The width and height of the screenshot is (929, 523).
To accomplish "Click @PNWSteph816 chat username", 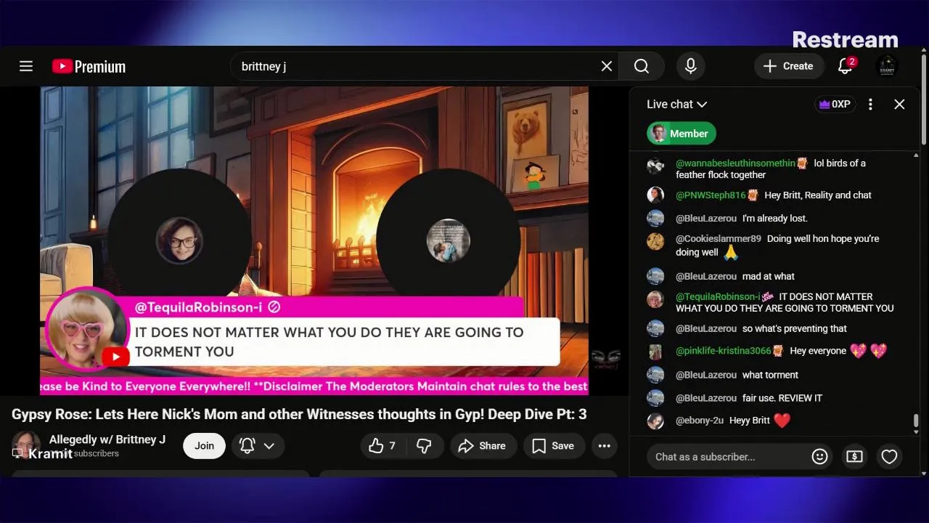I will (711, 195).
